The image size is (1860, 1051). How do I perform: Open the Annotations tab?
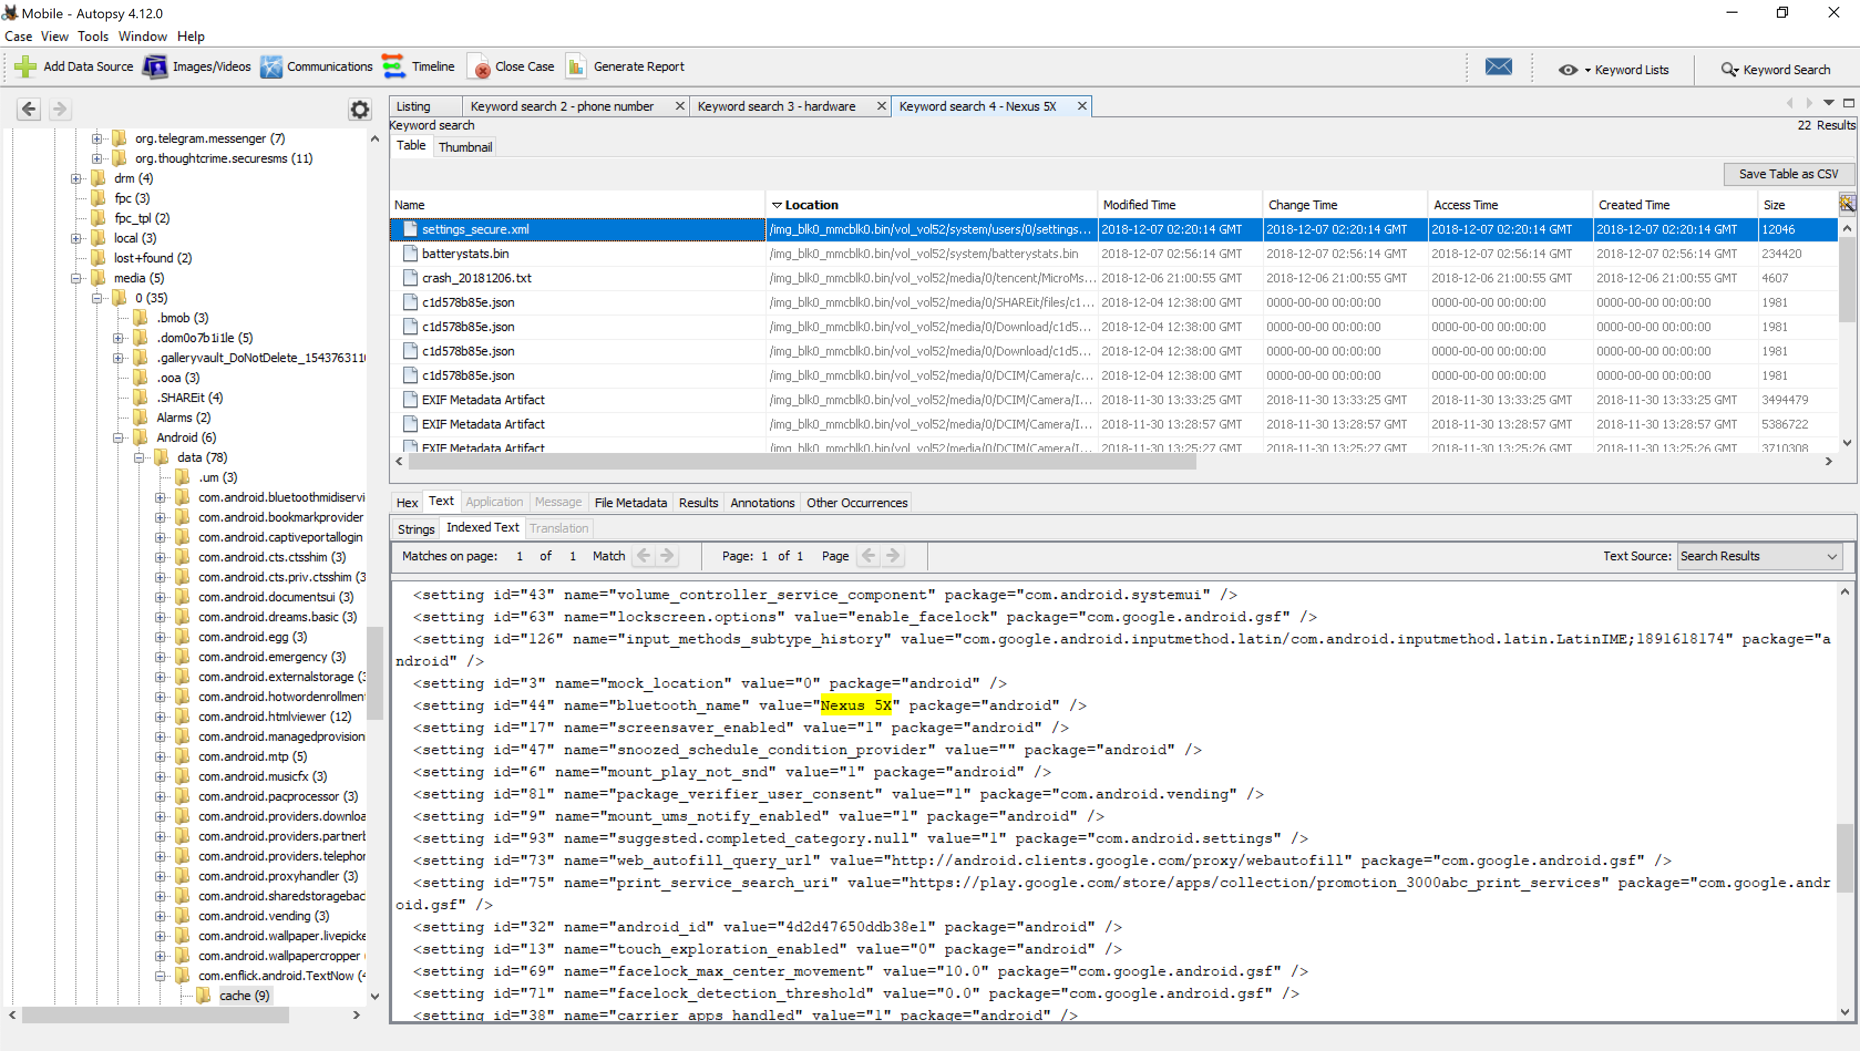tap(762, 502)
